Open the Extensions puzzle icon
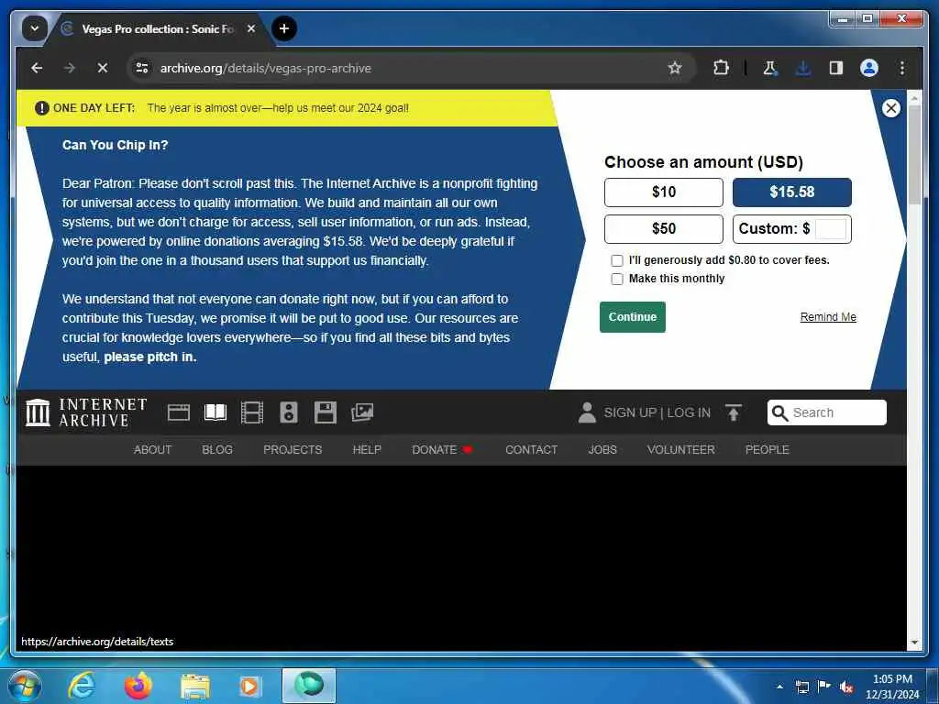This screenshot has width=939, height=704. pos(721,68)
